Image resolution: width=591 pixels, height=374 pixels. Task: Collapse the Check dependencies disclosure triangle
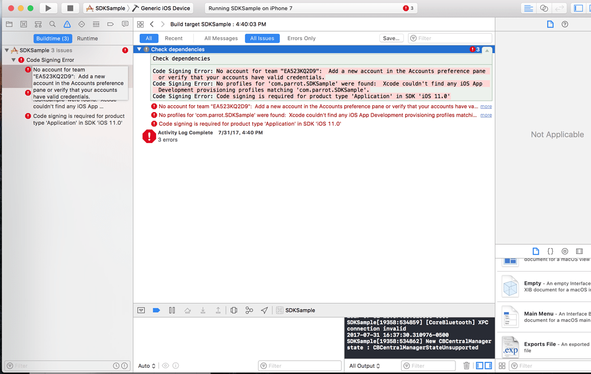[x=141, y=49]
